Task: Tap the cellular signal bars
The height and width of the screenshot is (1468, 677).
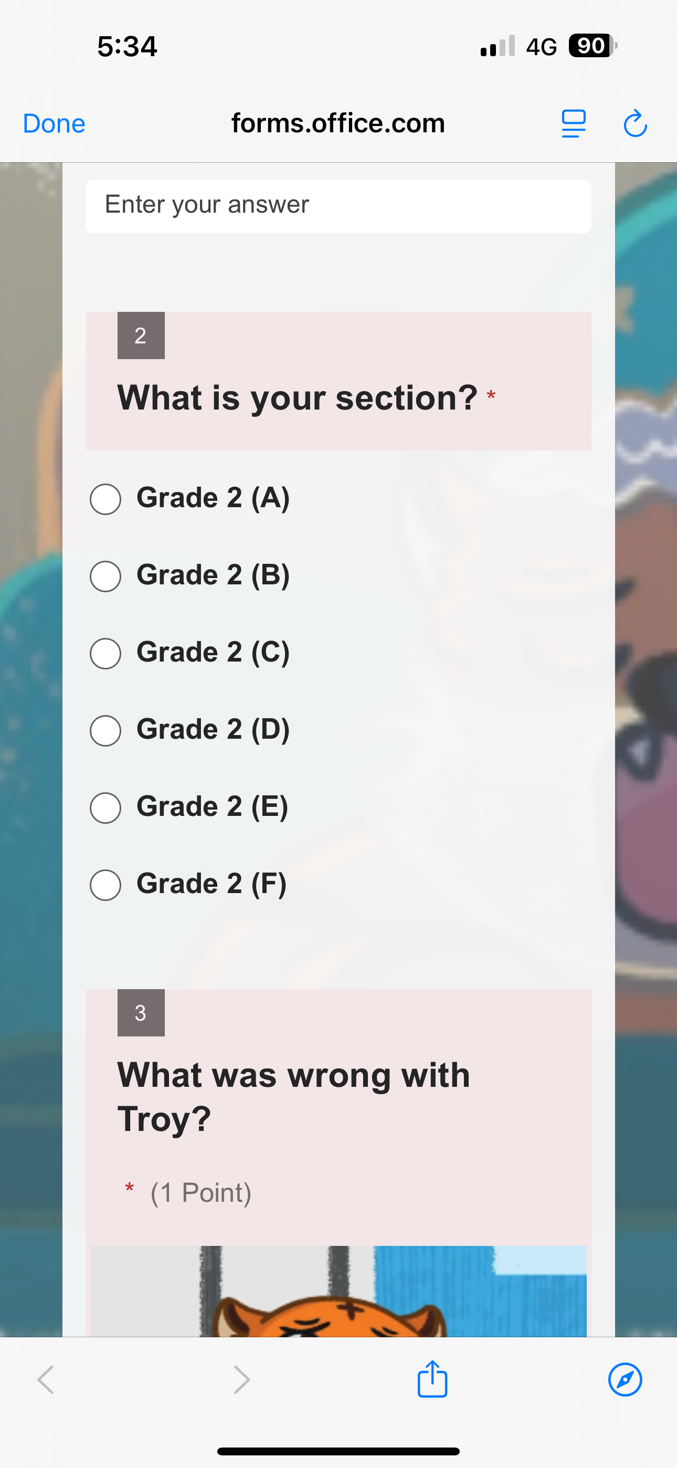Action: pyautogui.click(x=498, y=46)
